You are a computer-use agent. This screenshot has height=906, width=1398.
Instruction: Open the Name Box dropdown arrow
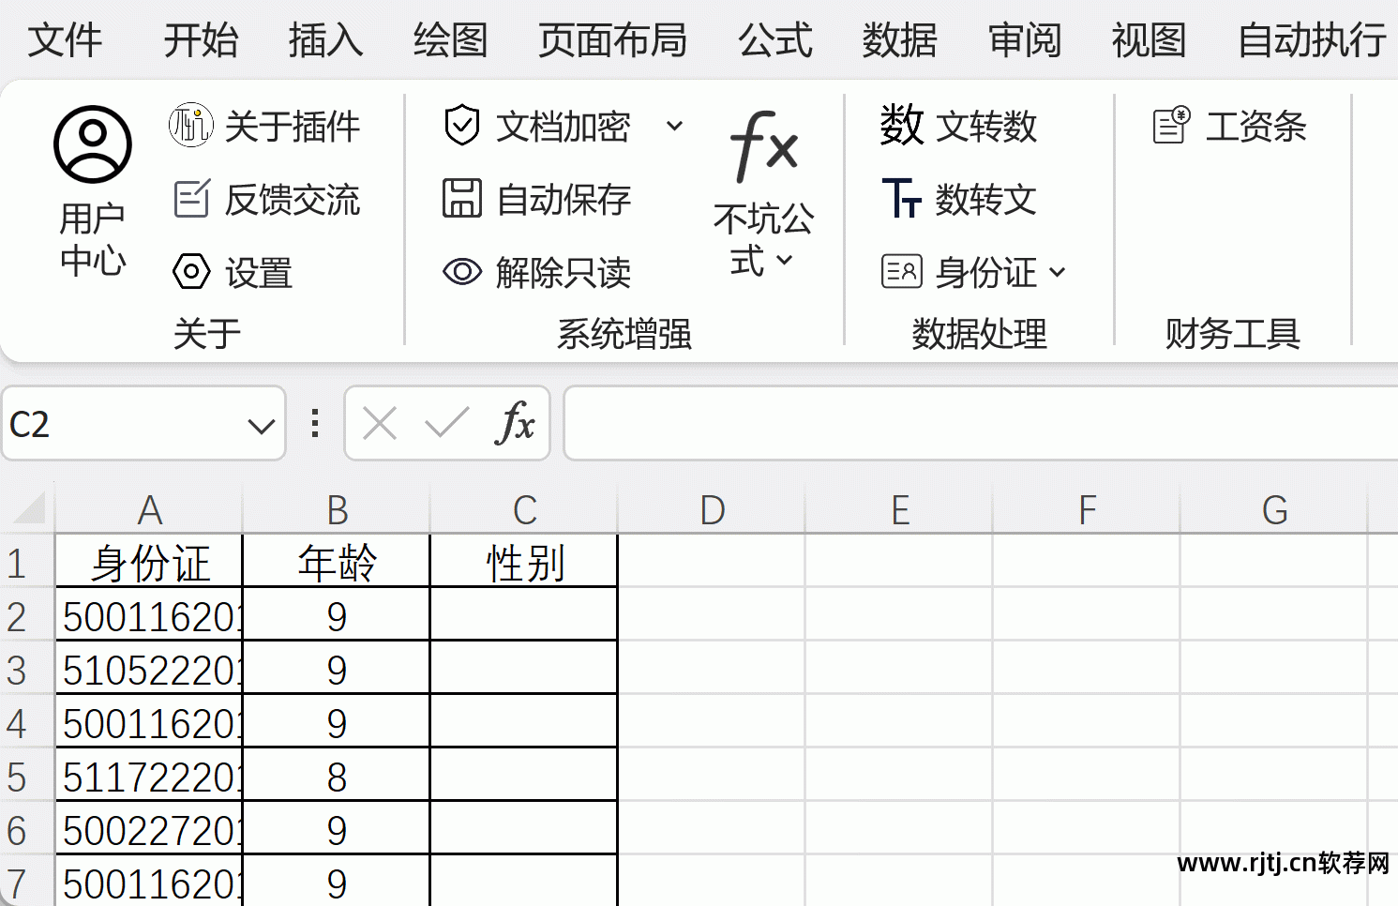click(262, 427)
